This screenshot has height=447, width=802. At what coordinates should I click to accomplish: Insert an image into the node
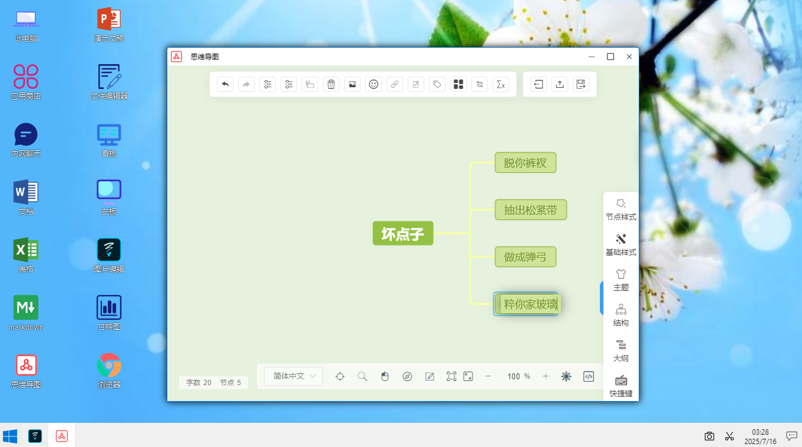point(352,84)
